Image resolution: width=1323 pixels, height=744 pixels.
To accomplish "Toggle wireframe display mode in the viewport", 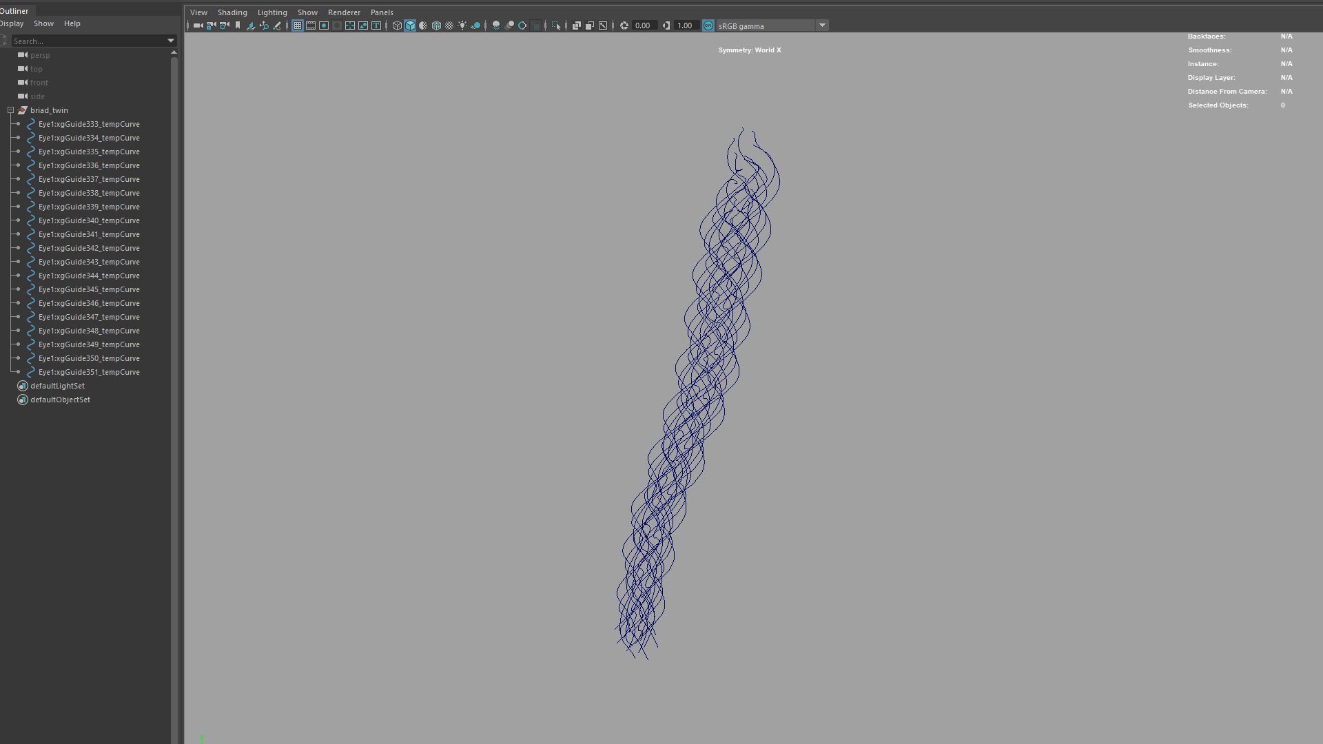I will [397, 25].
